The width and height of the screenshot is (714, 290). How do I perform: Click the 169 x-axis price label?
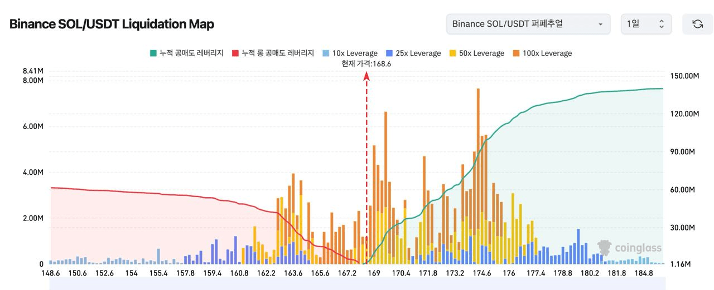click(374, 273)
